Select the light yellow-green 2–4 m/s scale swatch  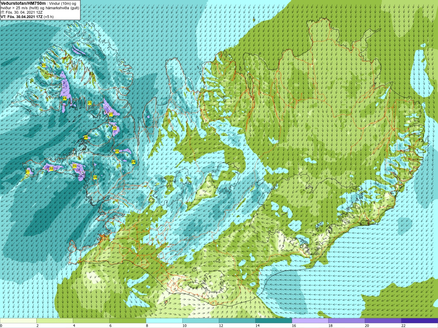click(55, 321)
